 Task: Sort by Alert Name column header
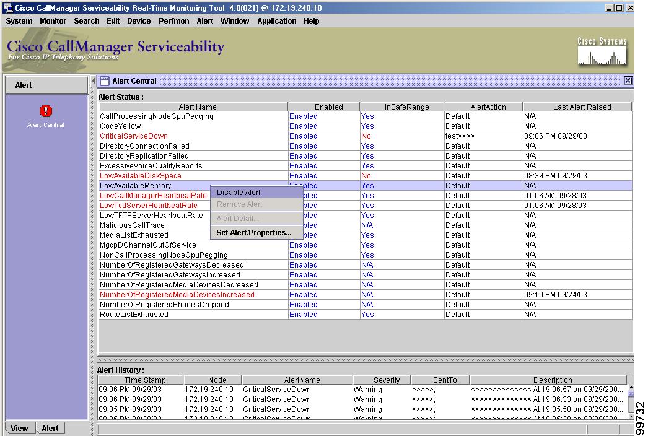193,107
